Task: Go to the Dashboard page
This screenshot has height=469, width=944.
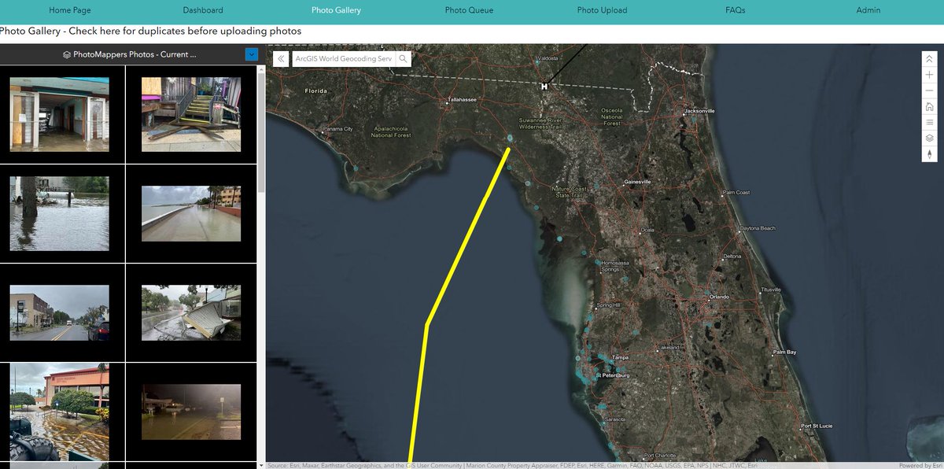Action: 203,10
